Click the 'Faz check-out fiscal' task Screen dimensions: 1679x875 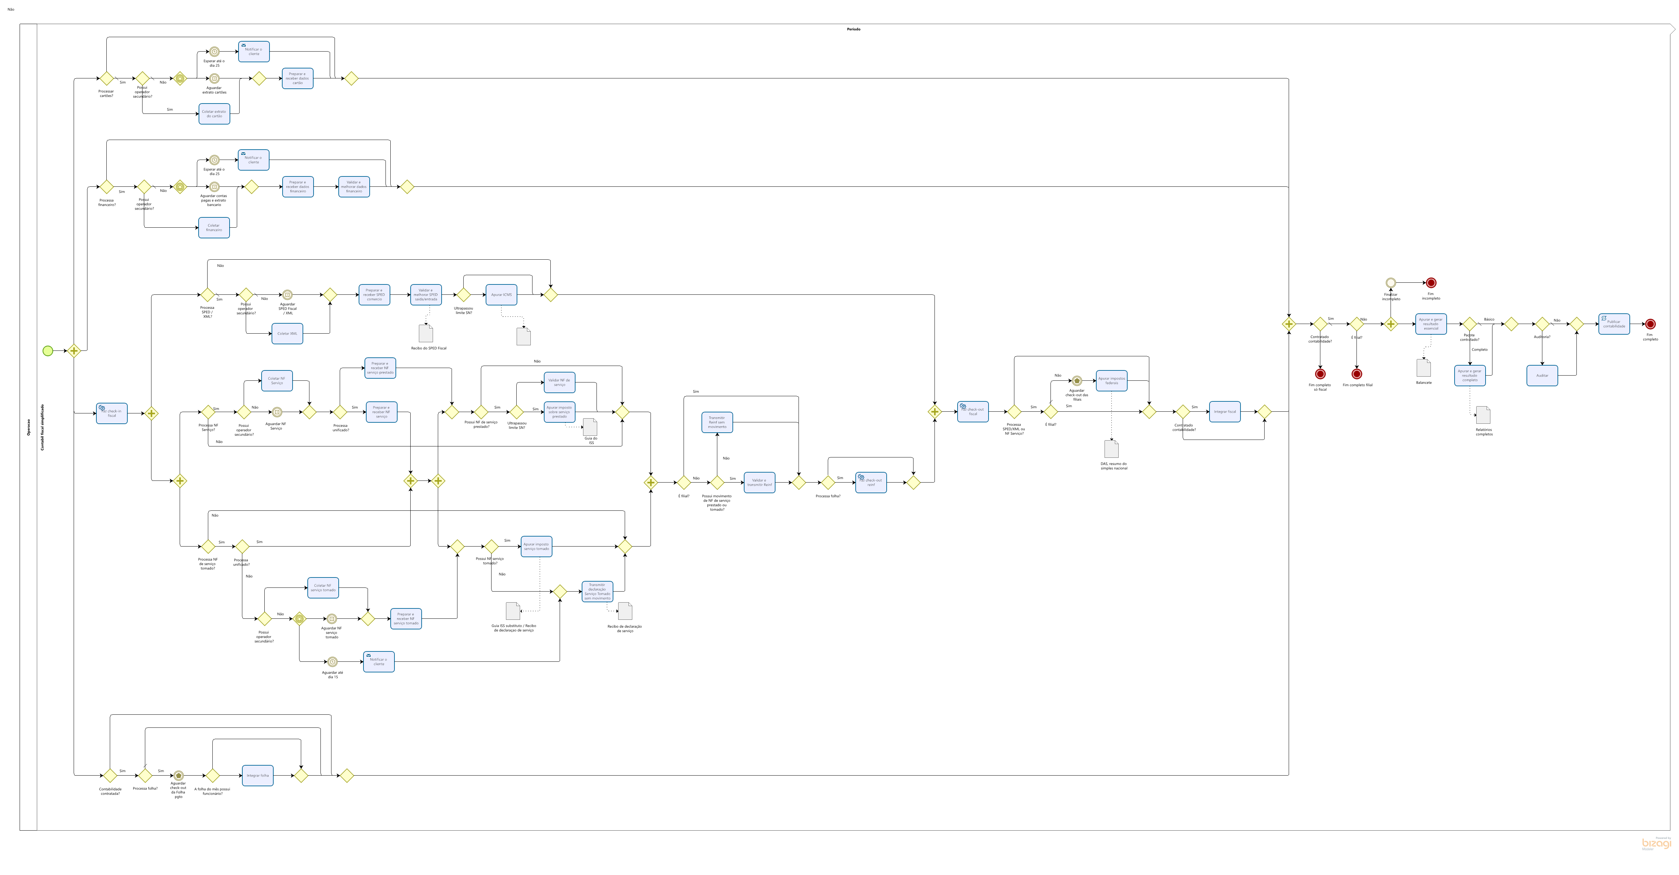(972, 412)
